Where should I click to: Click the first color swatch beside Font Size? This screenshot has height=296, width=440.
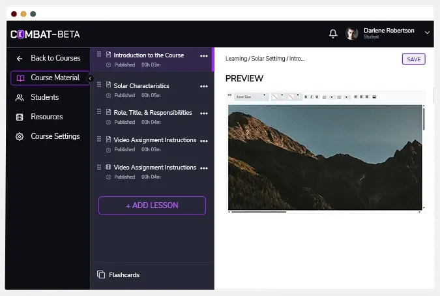pyautogui.click(x=274, y=96)
